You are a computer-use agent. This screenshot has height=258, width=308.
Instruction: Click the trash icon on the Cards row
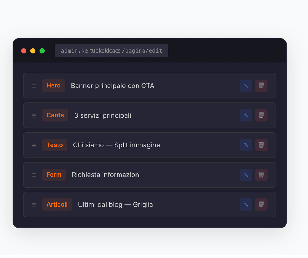click(x=261, y=115)
